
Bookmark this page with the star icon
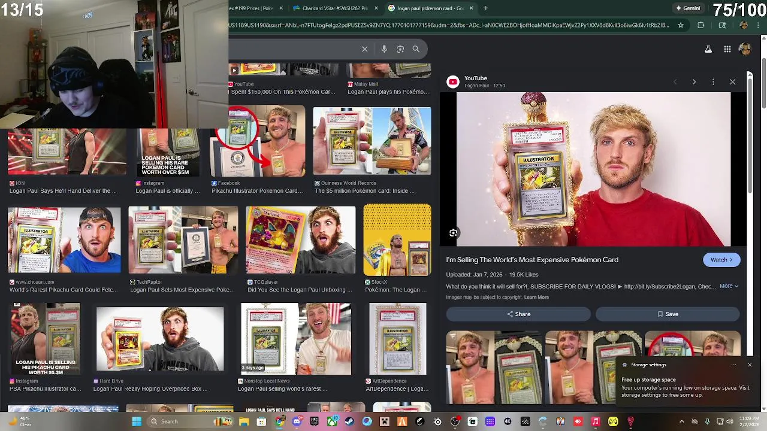681,25
